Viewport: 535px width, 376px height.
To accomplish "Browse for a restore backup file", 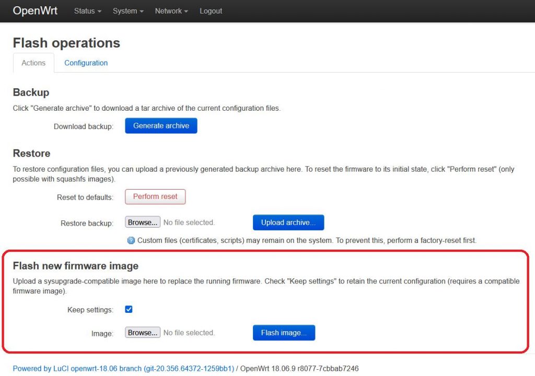I will pyautogui.click(x=143, y=222).
